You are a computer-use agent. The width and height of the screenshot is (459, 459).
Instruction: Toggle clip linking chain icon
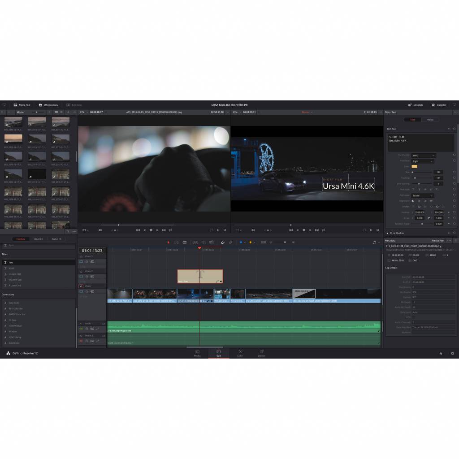pos(231,242)
